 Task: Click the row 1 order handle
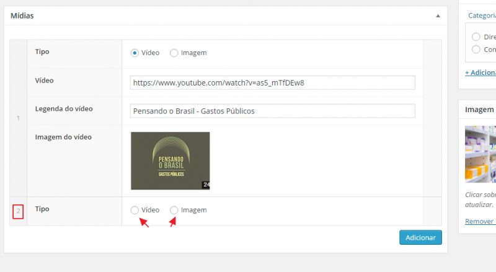[18, 118]
